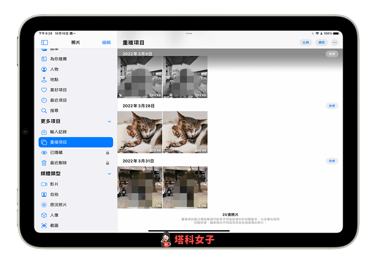The image size is (373, 260).
Task: Collapse the 媒體類型 section
Action: pyautogui.click(x=110, y=174)
